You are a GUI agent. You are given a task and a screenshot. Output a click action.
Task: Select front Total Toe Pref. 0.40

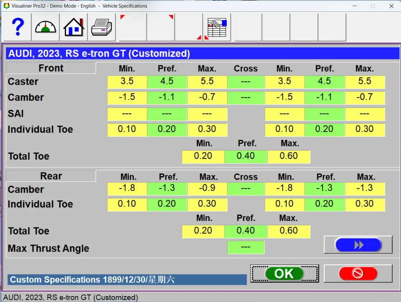click(x=246, y=157)
